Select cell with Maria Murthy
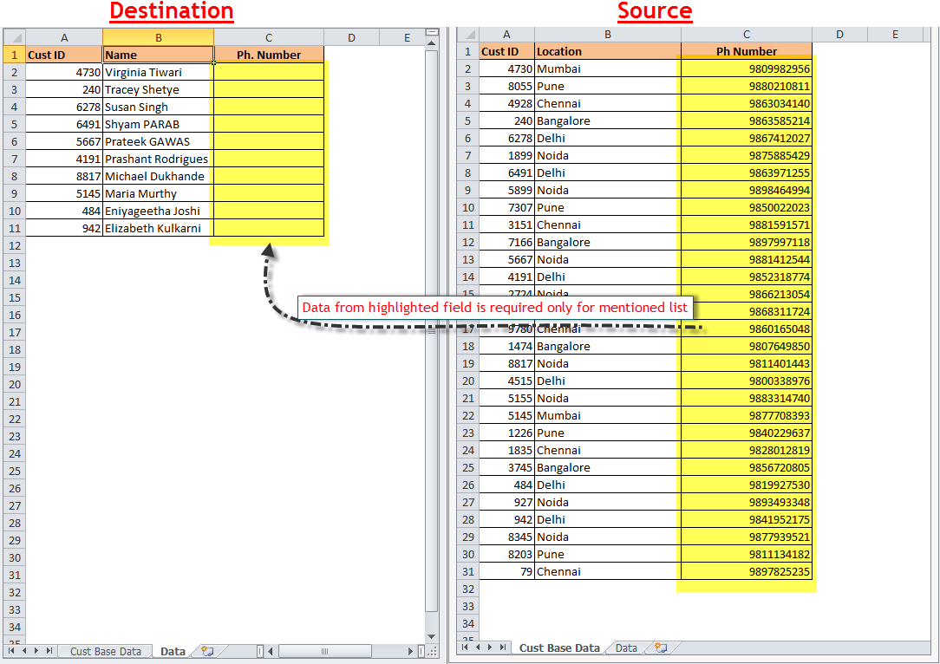940x664 pixels. point(159,193)
